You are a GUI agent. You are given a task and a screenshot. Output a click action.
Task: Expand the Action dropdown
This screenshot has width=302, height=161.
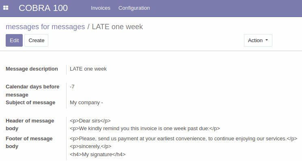click(258, 41)
